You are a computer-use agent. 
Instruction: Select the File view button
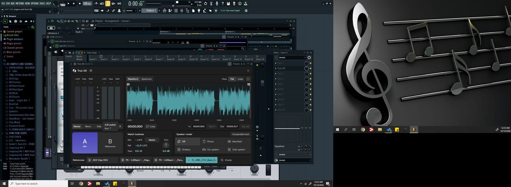(x=232, y=79)
